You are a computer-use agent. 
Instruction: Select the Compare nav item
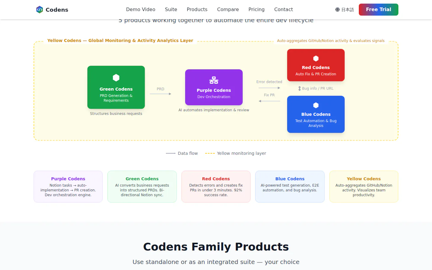[228, 10]
